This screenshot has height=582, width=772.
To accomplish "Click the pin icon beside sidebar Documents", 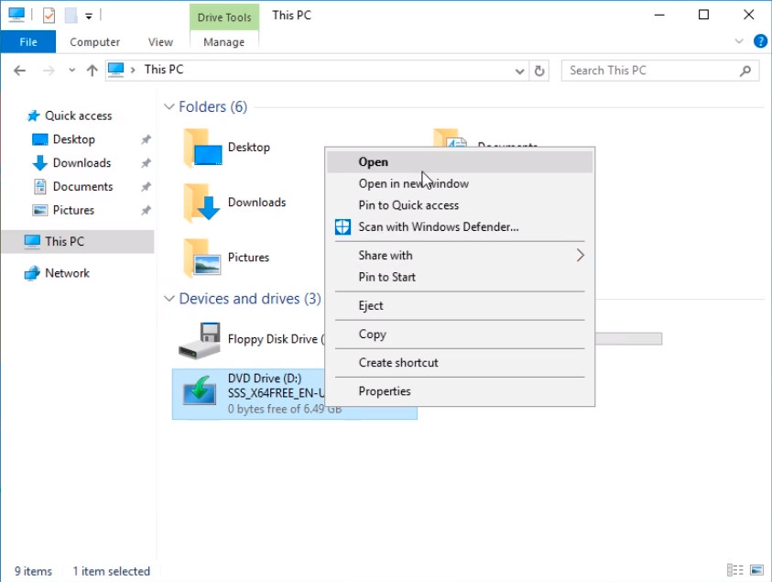I will point(146,187).
